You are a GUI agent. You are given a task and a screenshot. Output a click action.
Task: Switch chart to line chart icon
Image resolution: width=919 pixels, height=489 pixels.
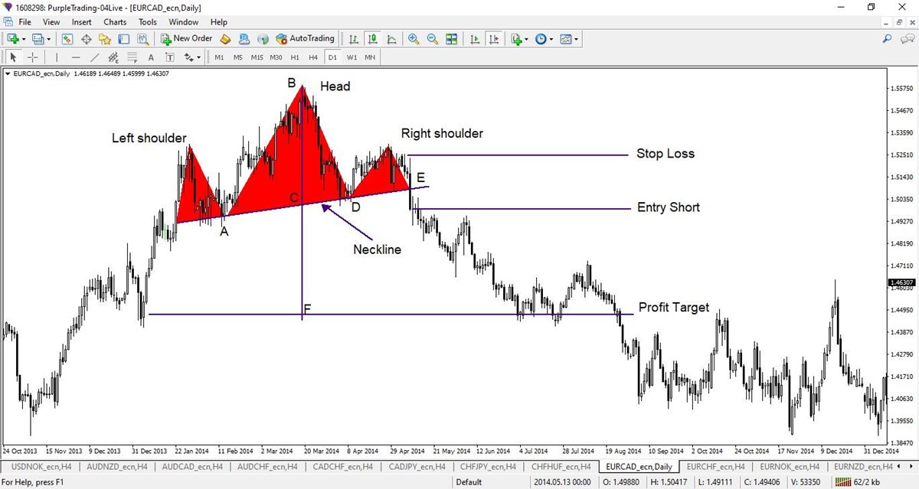pos(391,38)
